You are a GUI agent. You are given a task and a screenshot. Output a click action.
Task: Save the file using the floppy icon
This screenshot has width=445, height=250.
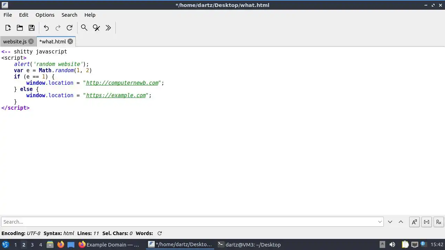pos(32,28)
